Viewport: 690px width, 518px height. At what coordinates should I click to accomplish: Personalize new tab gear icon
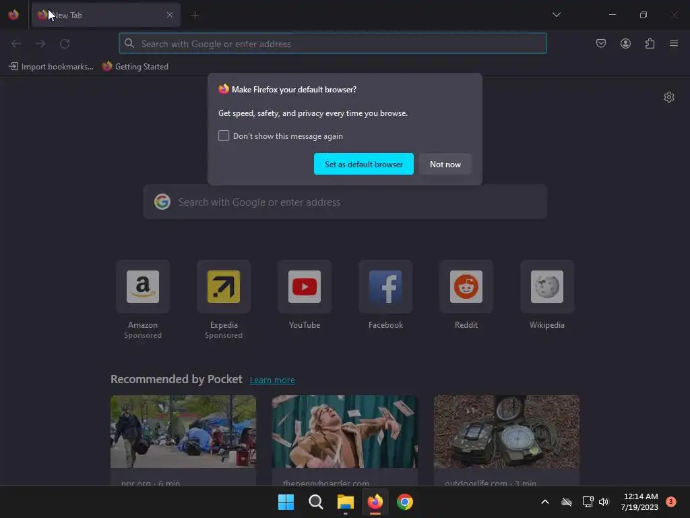[669, 97]
